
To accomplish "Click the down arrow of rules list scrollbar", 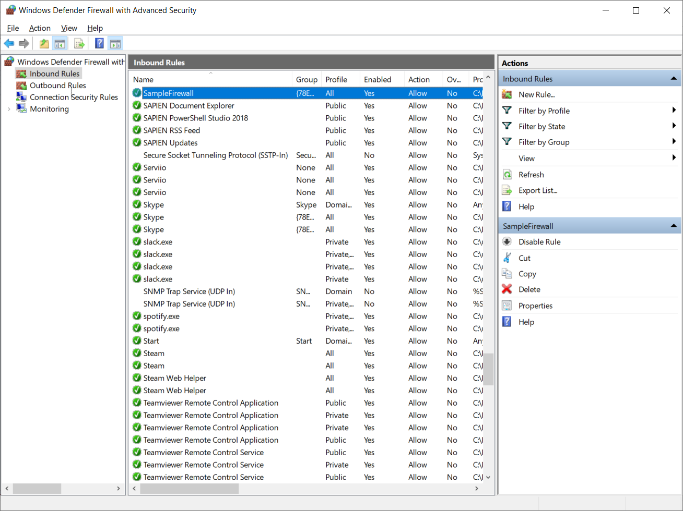I will click(x=488, y=477).
